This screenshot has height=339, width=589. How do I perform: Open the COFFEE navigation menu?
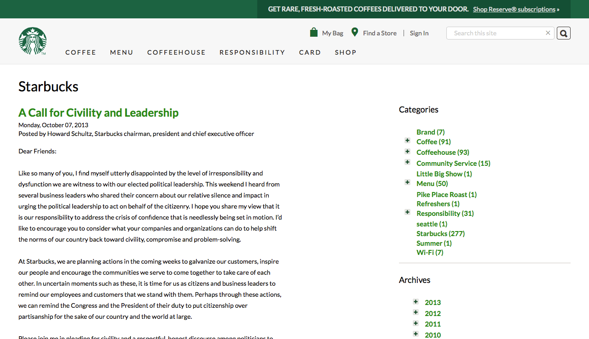[x=81, y=52]
